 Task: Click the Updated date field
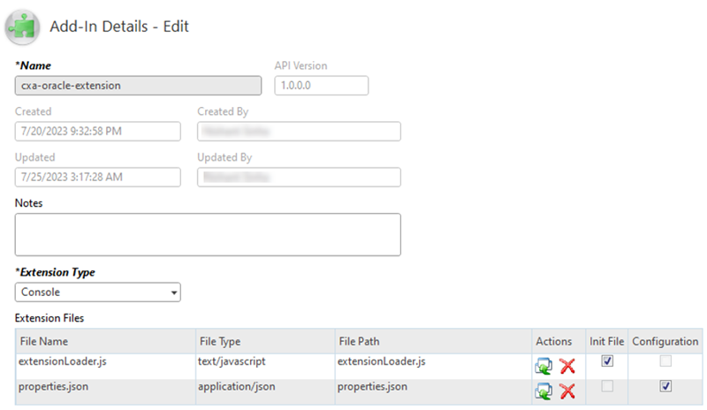pyautogui.click(x=98, y=178)
